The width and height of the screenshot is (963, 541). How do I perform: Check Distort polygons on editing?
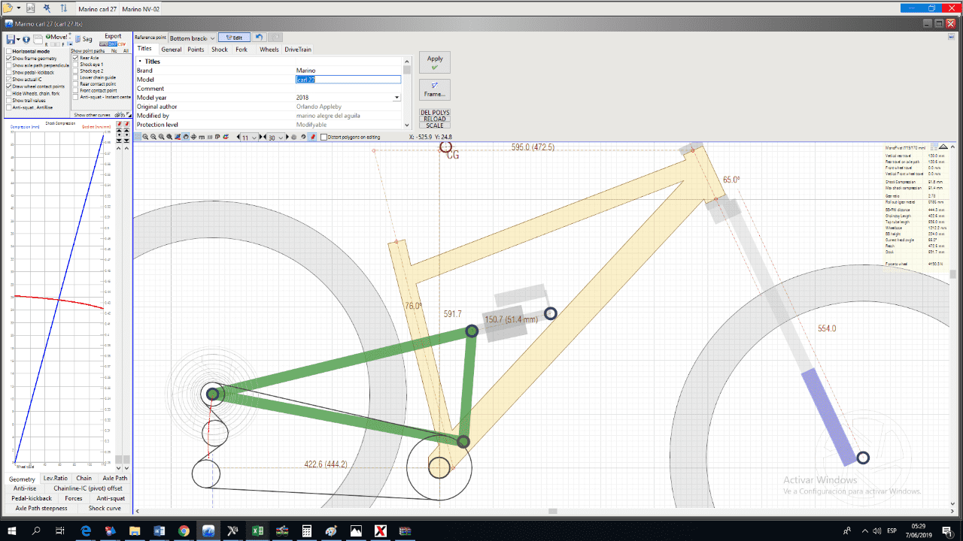324,138
